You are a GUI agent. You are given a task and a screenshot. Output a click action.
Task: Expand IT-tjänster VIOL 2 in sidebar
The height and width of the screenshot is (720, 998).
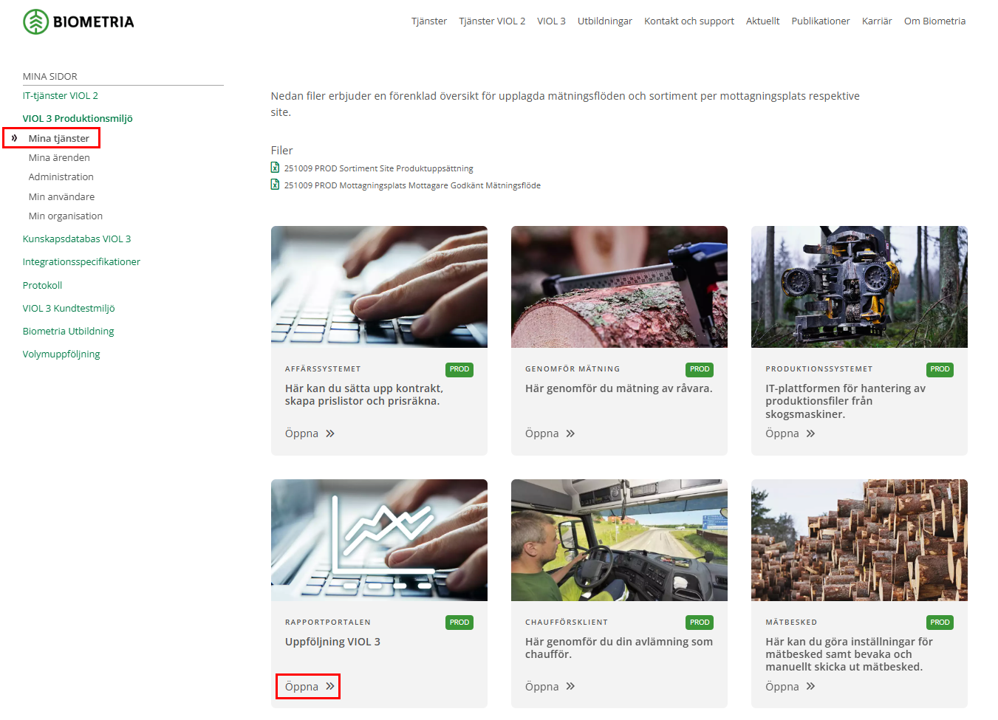coord(61,95)
